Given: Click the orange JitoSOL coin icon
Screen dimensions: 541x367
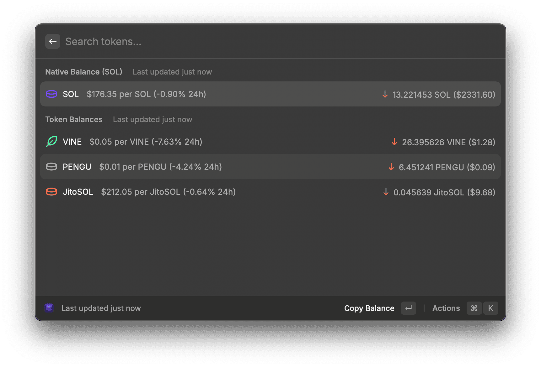Looking at the screenshot, I should pos(51,192).
